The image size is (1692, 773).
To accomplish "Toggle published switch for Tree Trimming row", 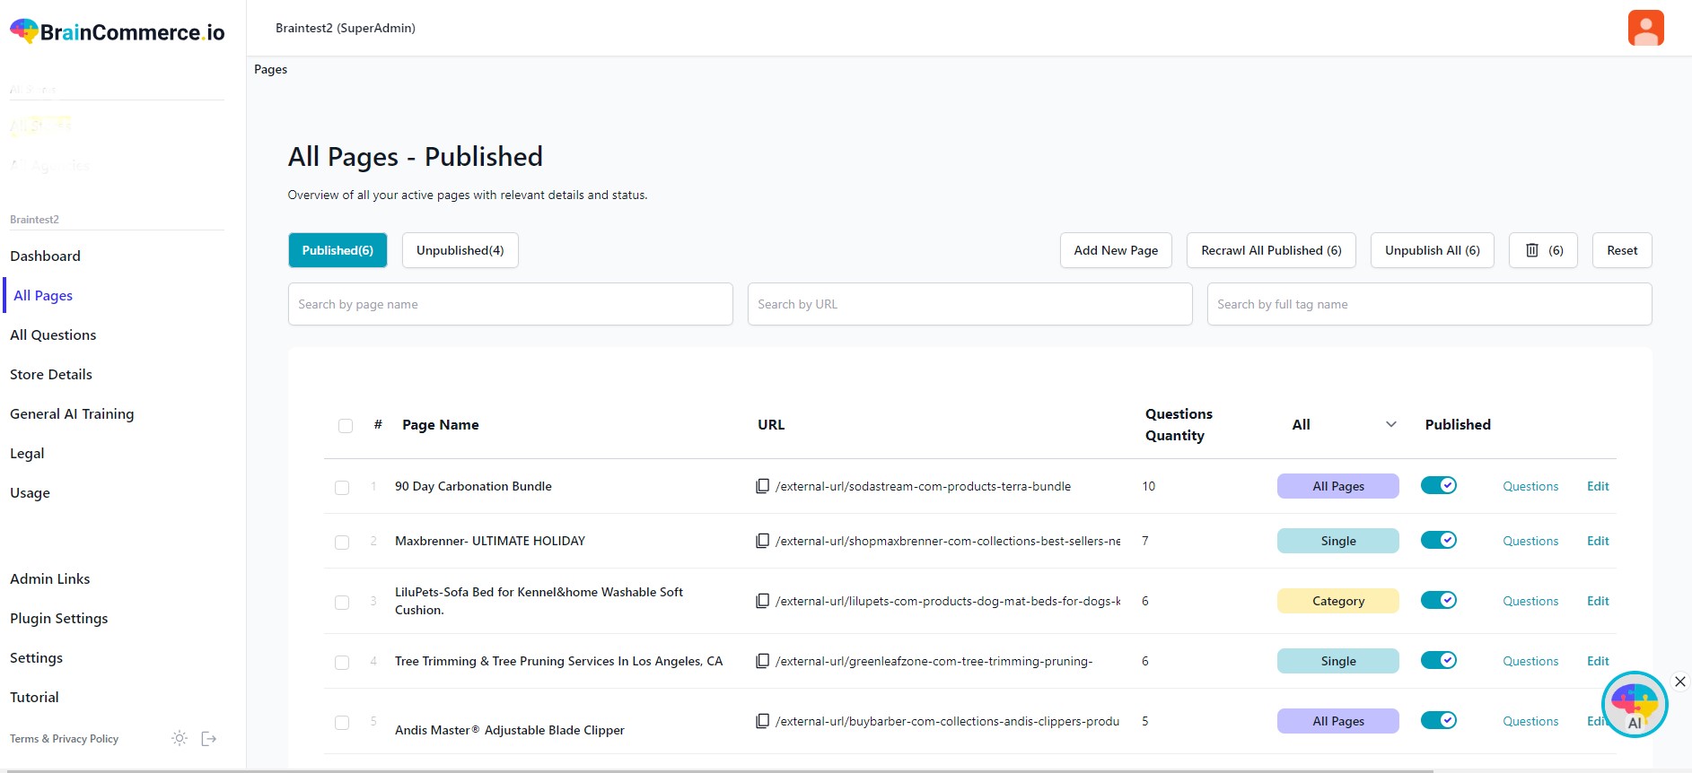I will click(1438, 660).
